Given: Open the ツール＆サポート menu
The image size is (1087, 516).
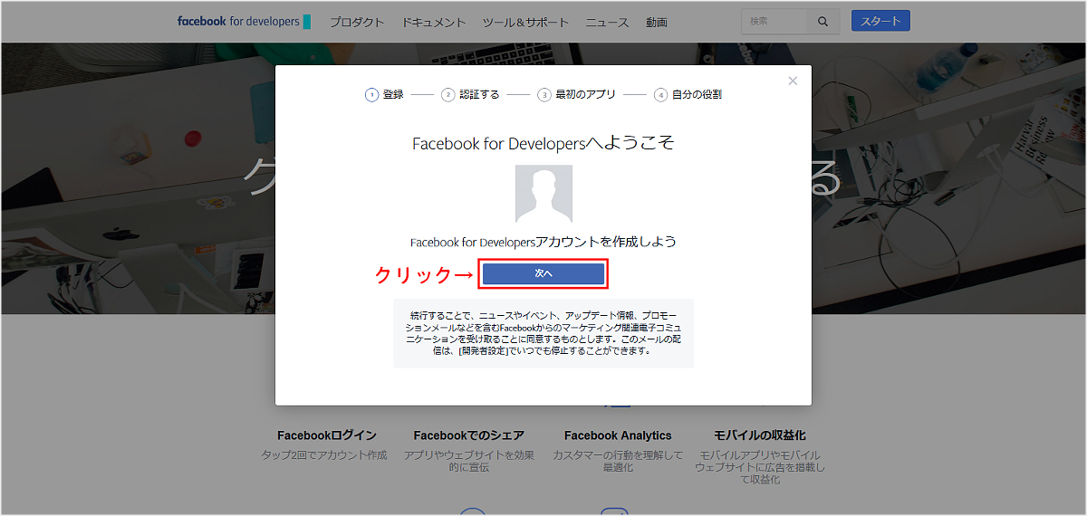Looking at the screenshot, I should tap(525, 23).
